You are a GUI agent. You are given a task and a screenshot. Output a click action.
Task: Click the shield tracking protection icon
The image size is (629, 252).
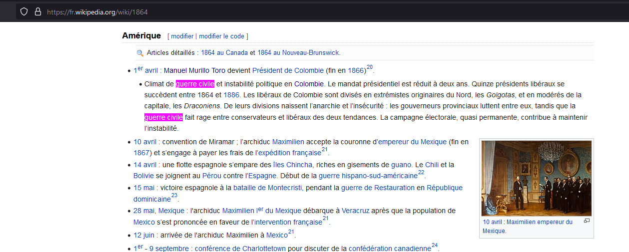23,12
